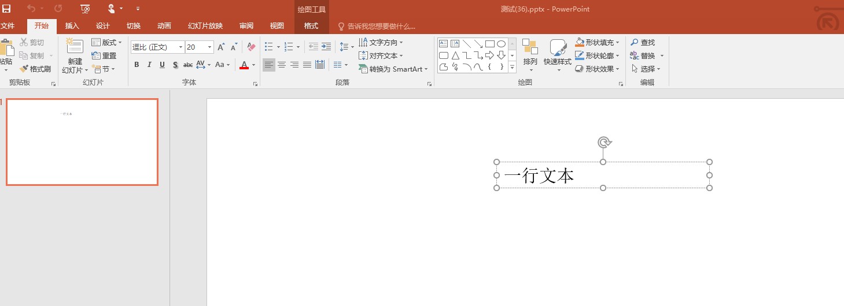Viewport: 844px width, 306px height.
Task: Pick the right block arrow shape
Action: coord(490,55)
